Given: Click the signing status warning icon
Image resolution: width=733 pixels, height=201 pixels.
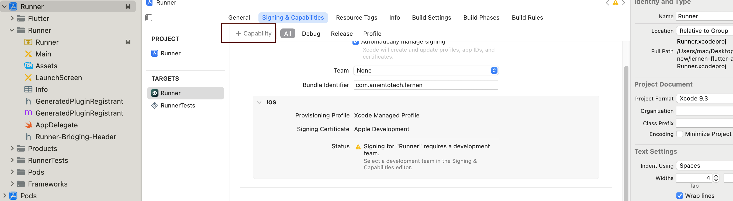Looking at the screenshot, I should pos(358,147).
